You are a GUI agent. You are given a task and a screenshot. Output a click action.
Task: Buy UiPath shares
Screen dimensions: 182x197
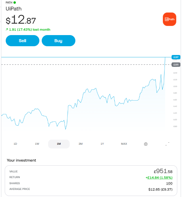(x=59, y=40)
